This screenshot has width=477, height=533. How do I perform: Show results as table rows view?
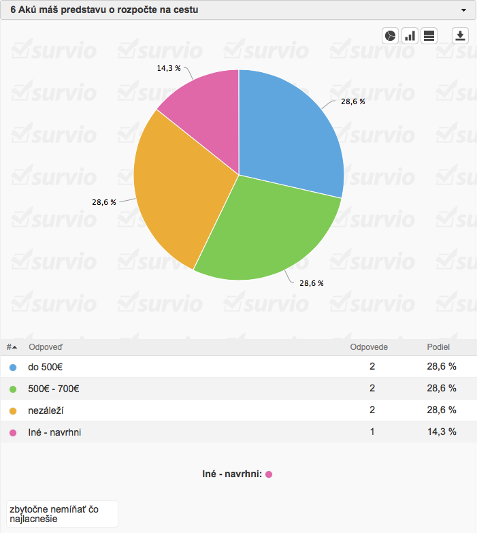point(429,36)
